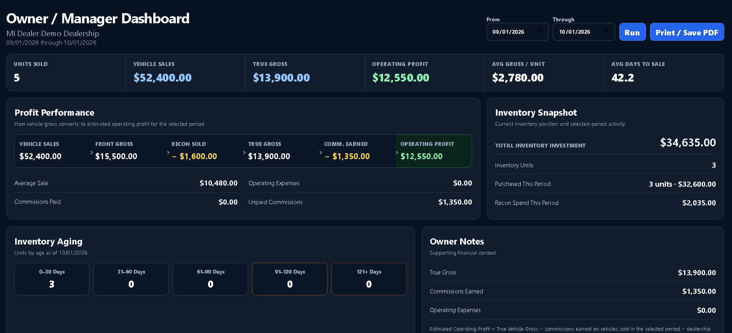Viewport: 732px width, 333px height.
Task: Select the 31–60 Days aging card
Action: coord(131,279)
